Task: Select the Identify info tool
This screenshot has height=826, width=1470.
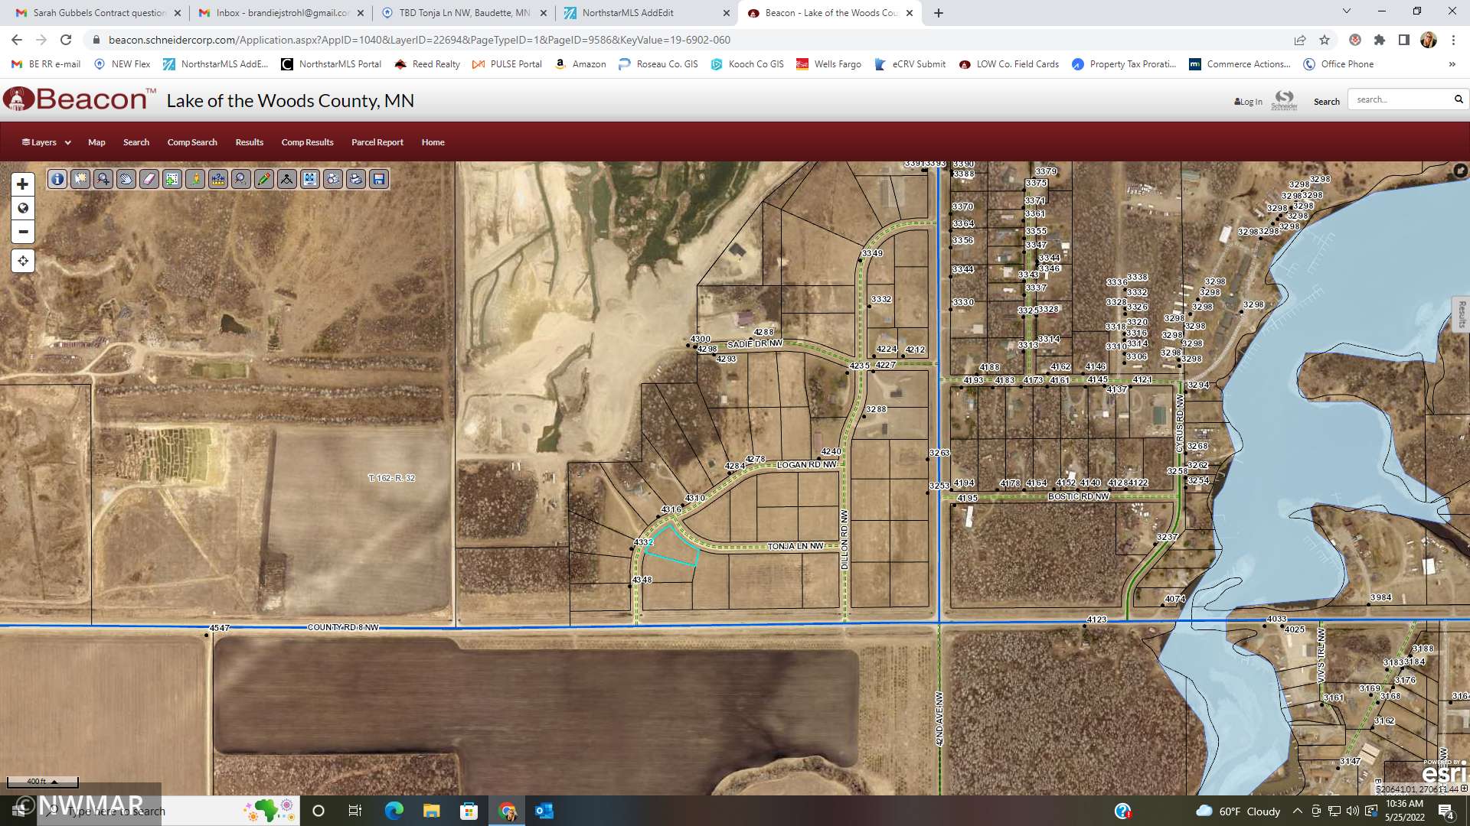Action: [57, 179]
